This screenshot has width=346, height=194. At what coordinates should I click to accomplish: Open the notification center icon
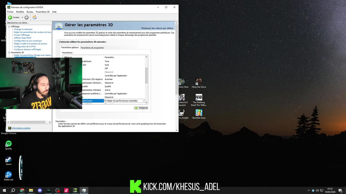tap(340, 190)
